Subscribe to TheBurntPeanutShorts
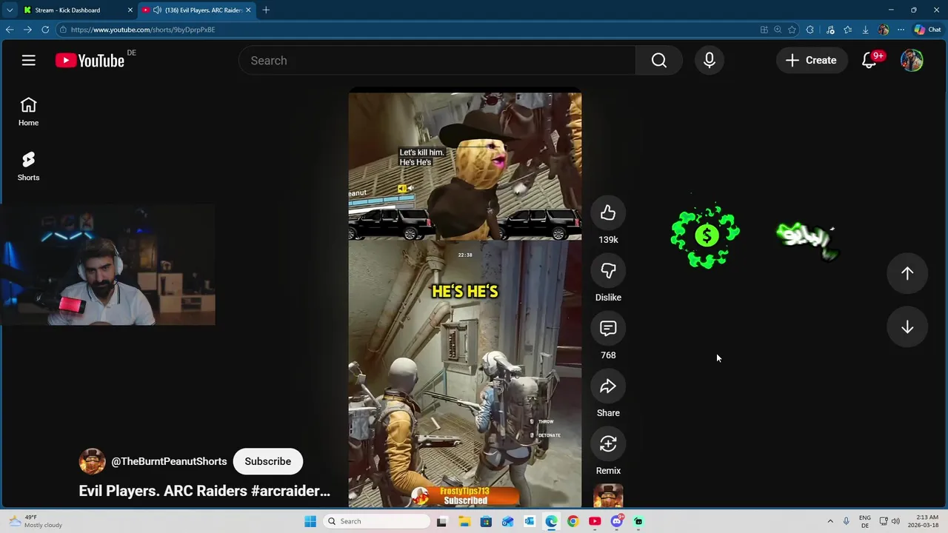948x533 pixels. pyautogui.click(x=267, y=461)
